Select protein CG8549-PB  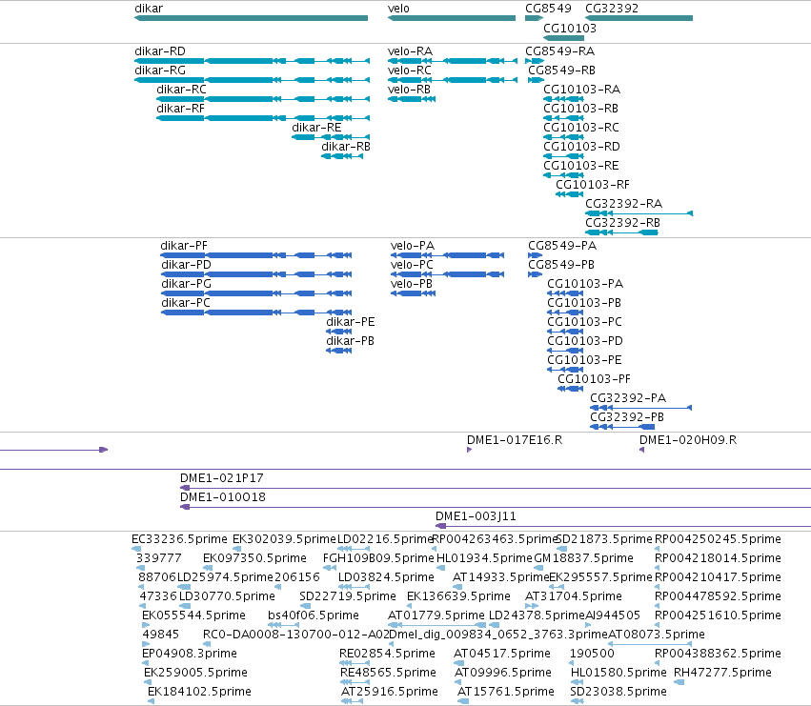[536, 274]
